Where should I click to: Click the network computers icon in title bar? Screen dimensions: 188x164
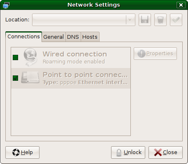point(6,5)
